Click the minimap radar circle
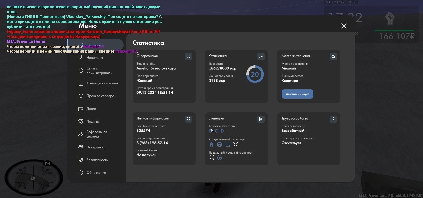 pyautogui.click(x=34, y=178)
